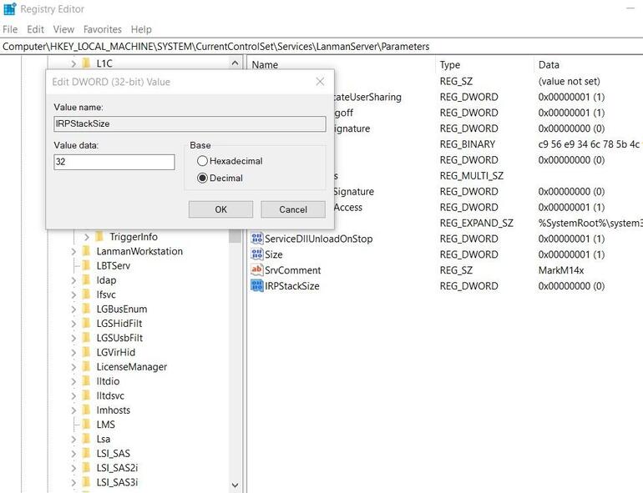Click the Lsa folder icon
The width and height of the screenshot is (643, 493).
point(86,439)
